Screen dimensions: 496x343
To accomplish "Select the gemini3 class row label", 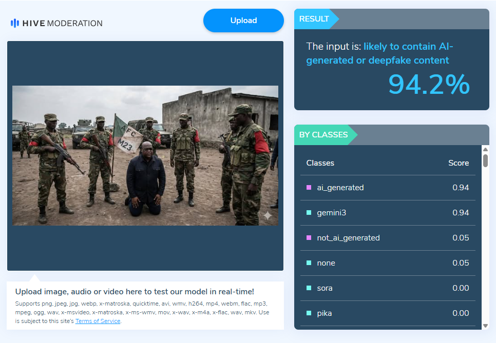I will [332, 213].
